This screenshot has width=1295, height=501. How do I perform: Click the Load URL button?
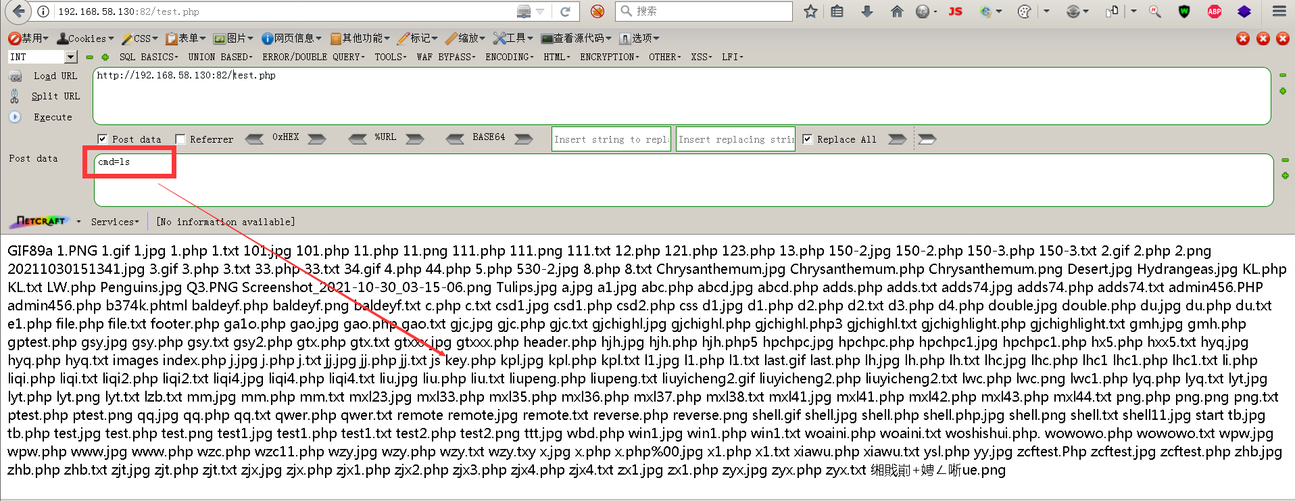pos(55,76)
